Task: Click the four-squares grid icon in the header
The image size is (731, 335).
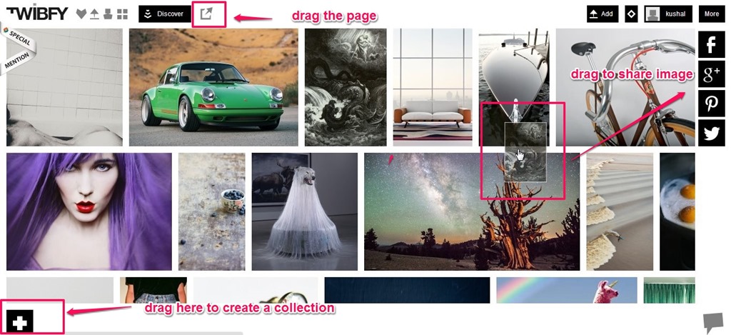Action: [x=122, y=14]
